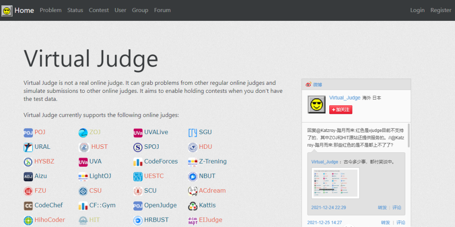Click the HRBUST judge icon
455x227 pixels.
(x=138, y=220)
